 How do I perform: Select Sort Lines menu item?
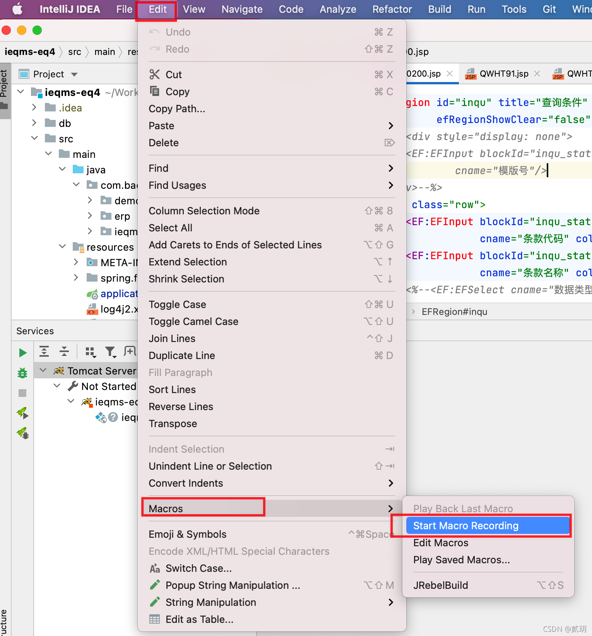[272, 389]
